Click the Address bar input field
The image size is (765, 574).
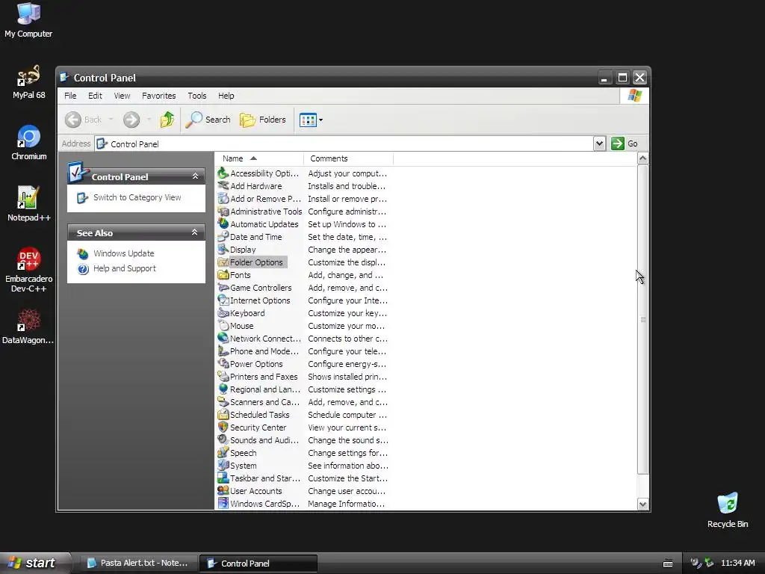coord(344,144)
